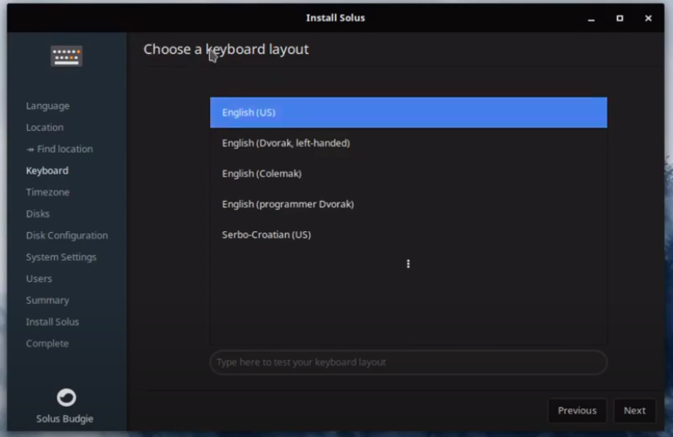Viewport: 673px width, 437px height.
Task: Select English (Dvorak, left-handed) layout
Action: pyautogui.click(x=408, y=143)
